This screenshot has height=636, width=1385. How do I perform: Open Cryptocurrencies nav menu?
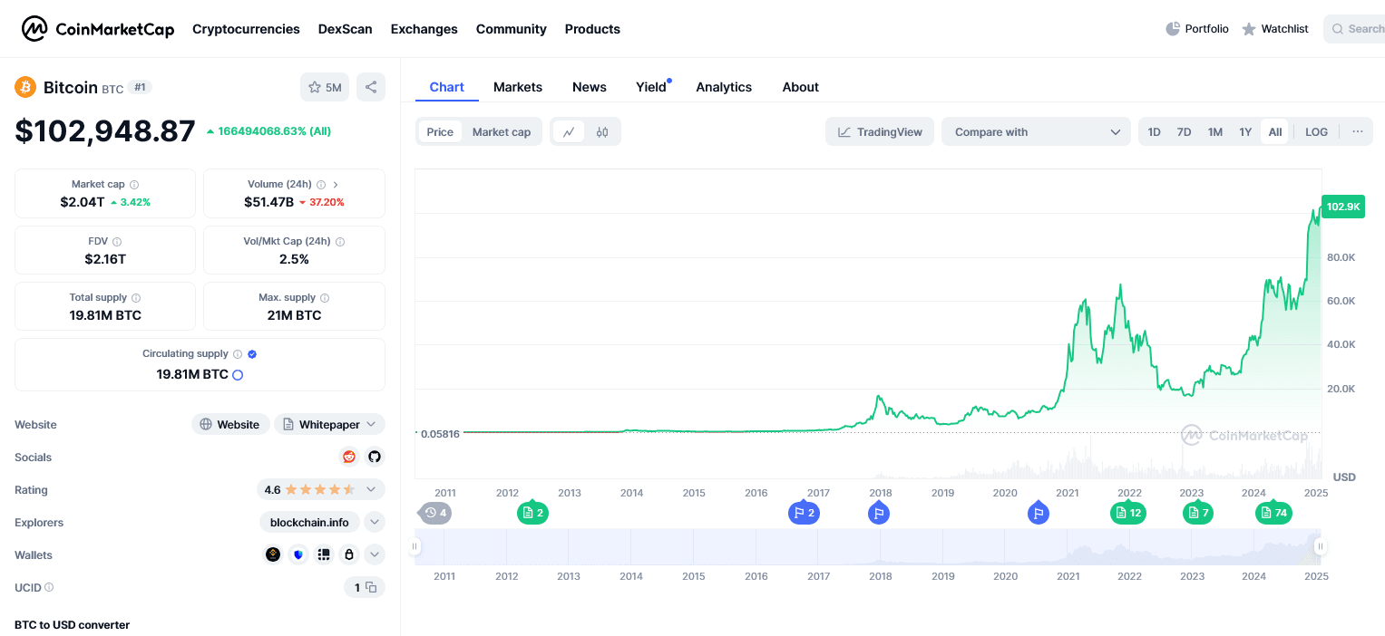(246, 29)
